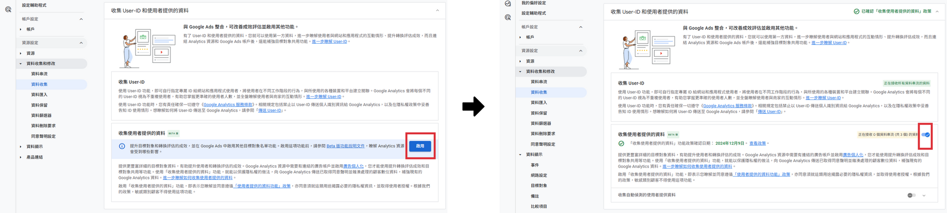Expand the 收集自動偵測的使用者提供資料 chevron
Viewport: 947px width, 213px height.
pyautogui.click(x=924, y=195)
